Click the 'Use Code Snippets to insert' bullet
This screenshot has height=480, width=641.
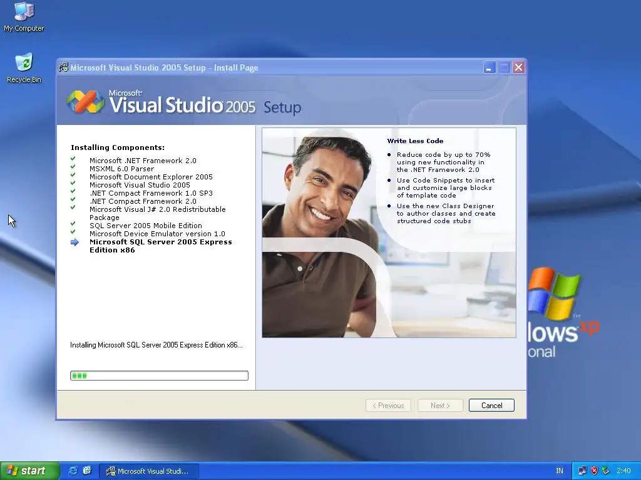point(446,187)
